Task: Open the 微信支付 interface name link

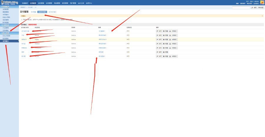Action: coord(24,39)
